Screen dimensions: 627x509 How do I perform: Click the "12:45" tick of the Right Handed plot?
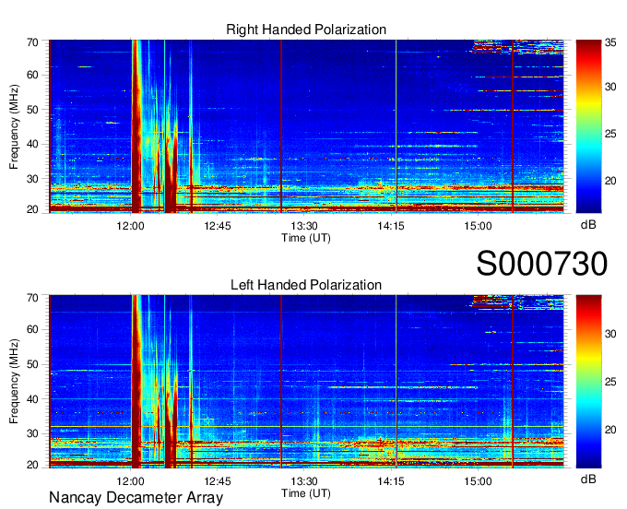tap(218, 226)
